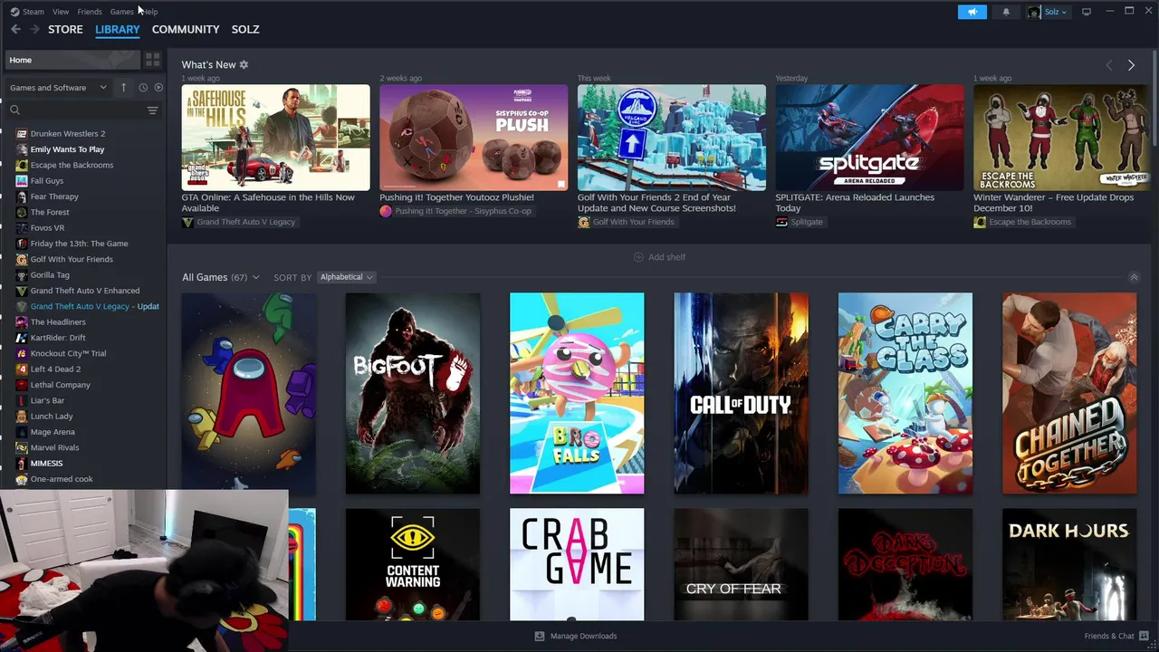The image size is (1159, 652).
Task: Open Big Picture mode monitor icon
Action: point(1087,12)
